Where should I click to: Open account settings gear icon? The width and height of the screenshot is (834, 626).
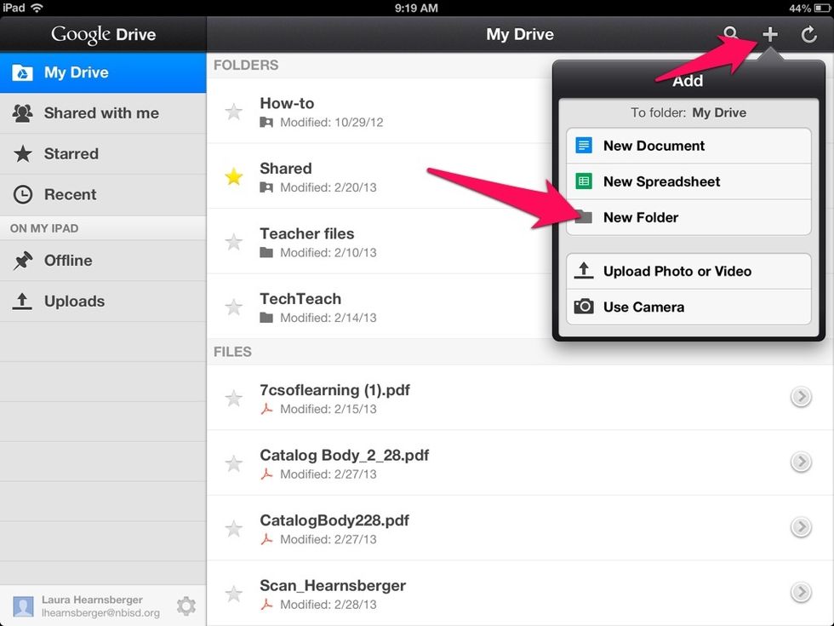point(186,606)
